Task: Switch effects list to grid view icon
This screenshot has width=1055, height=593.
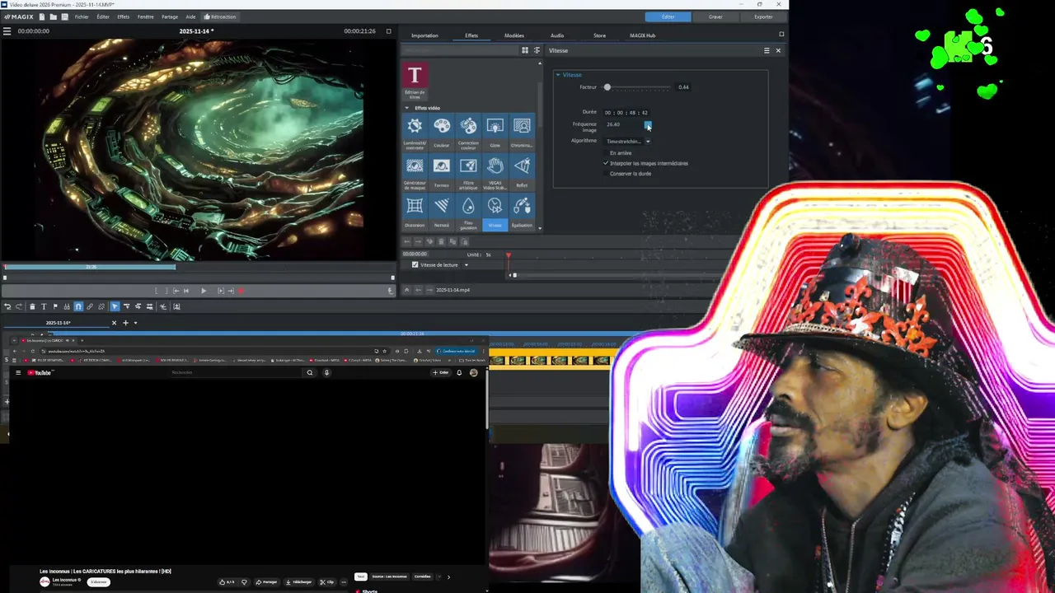Action: (x=525, y=50)
